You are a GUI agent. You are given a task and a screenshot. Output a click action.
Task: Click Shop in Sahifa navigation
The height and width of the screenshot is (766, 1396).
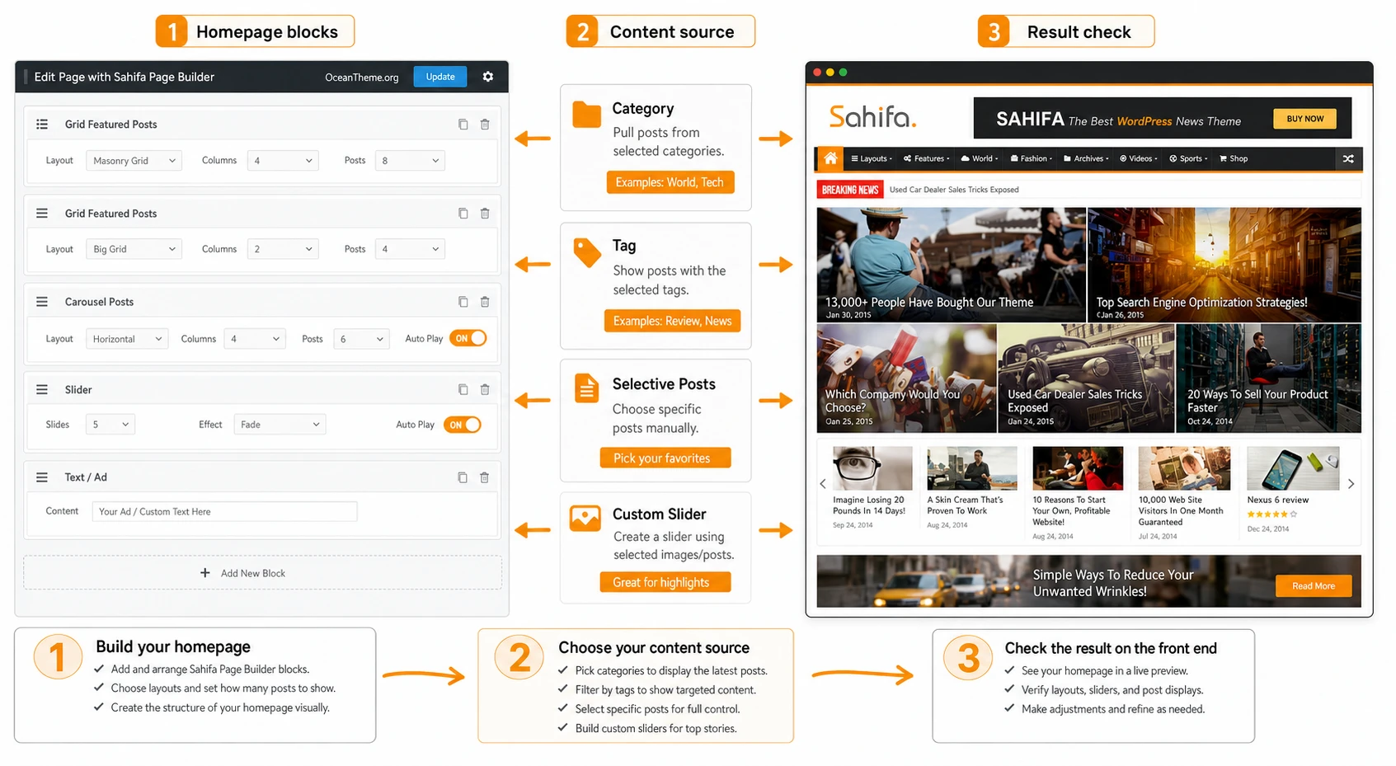pyautogui.click(x=1234, y=158)
